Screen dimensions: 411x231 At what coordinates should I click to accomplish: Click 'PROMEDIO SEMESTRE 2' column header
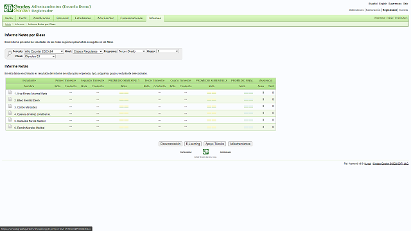pos(211,80)
